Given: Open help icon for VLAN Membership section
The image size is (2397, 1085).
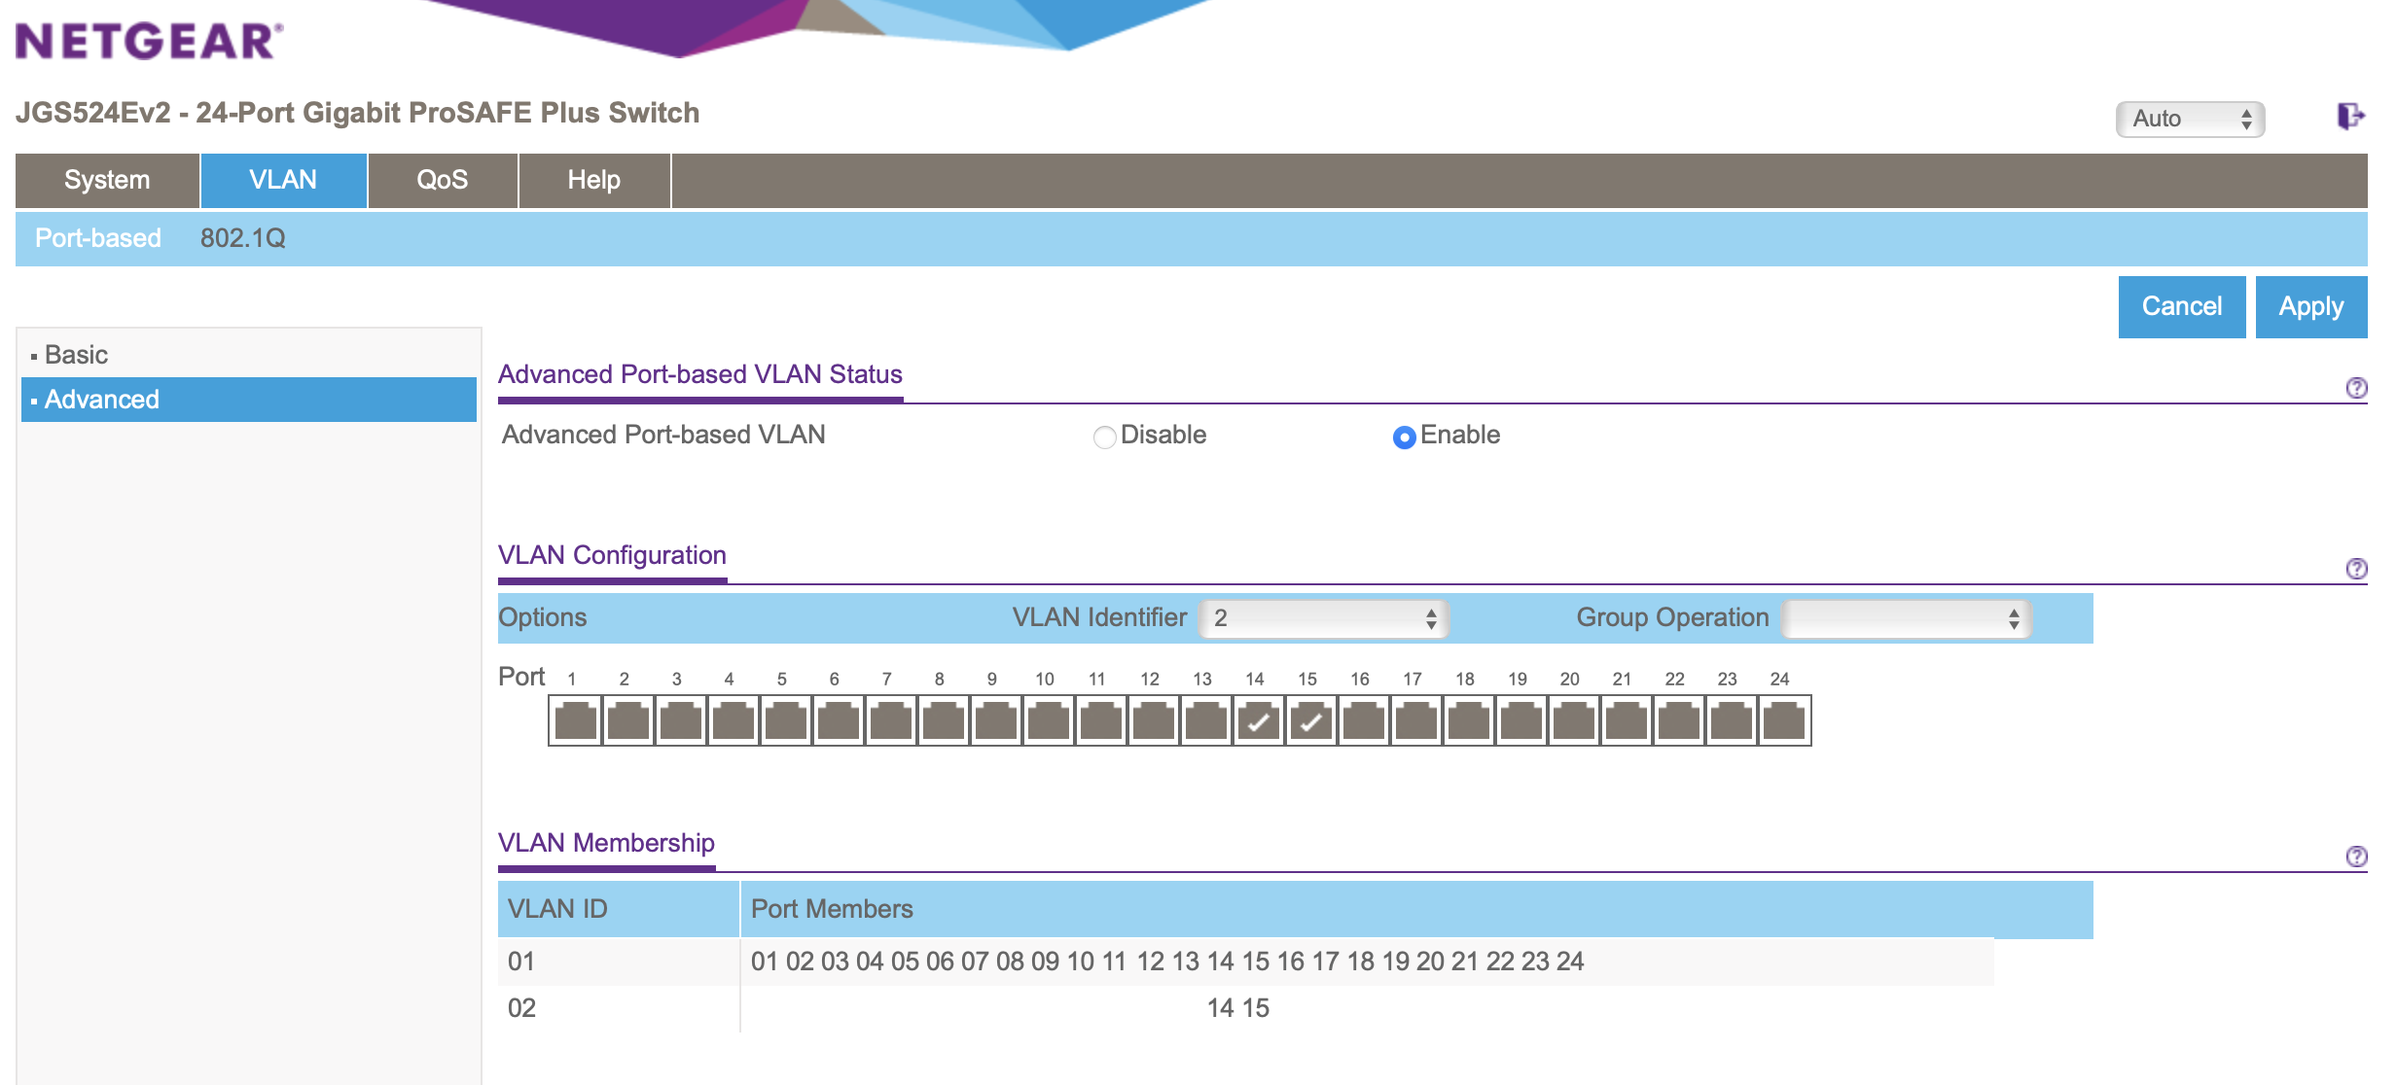Looking at the screenshot, I should pyautogui.click(x=2356, y=857).
